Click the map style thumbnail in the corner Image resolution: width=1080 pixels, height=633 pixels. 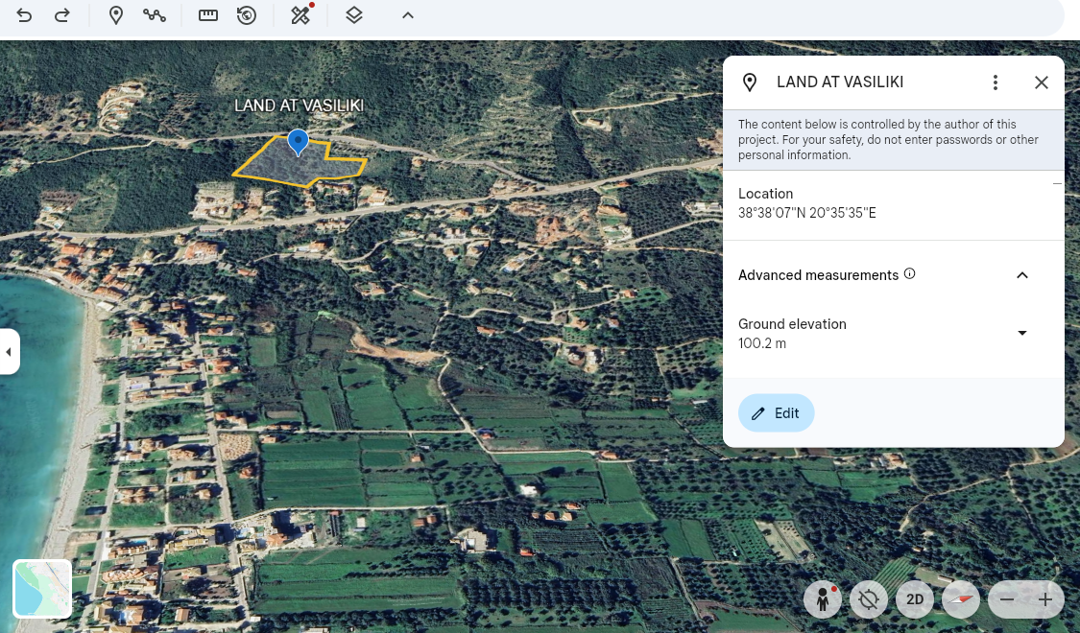[42, 588]
